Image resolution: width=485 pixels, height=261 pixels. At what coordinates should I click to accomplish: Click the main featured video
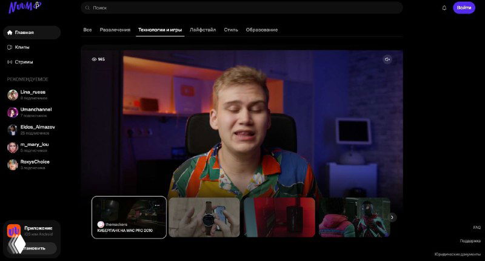tap(242, 124)
